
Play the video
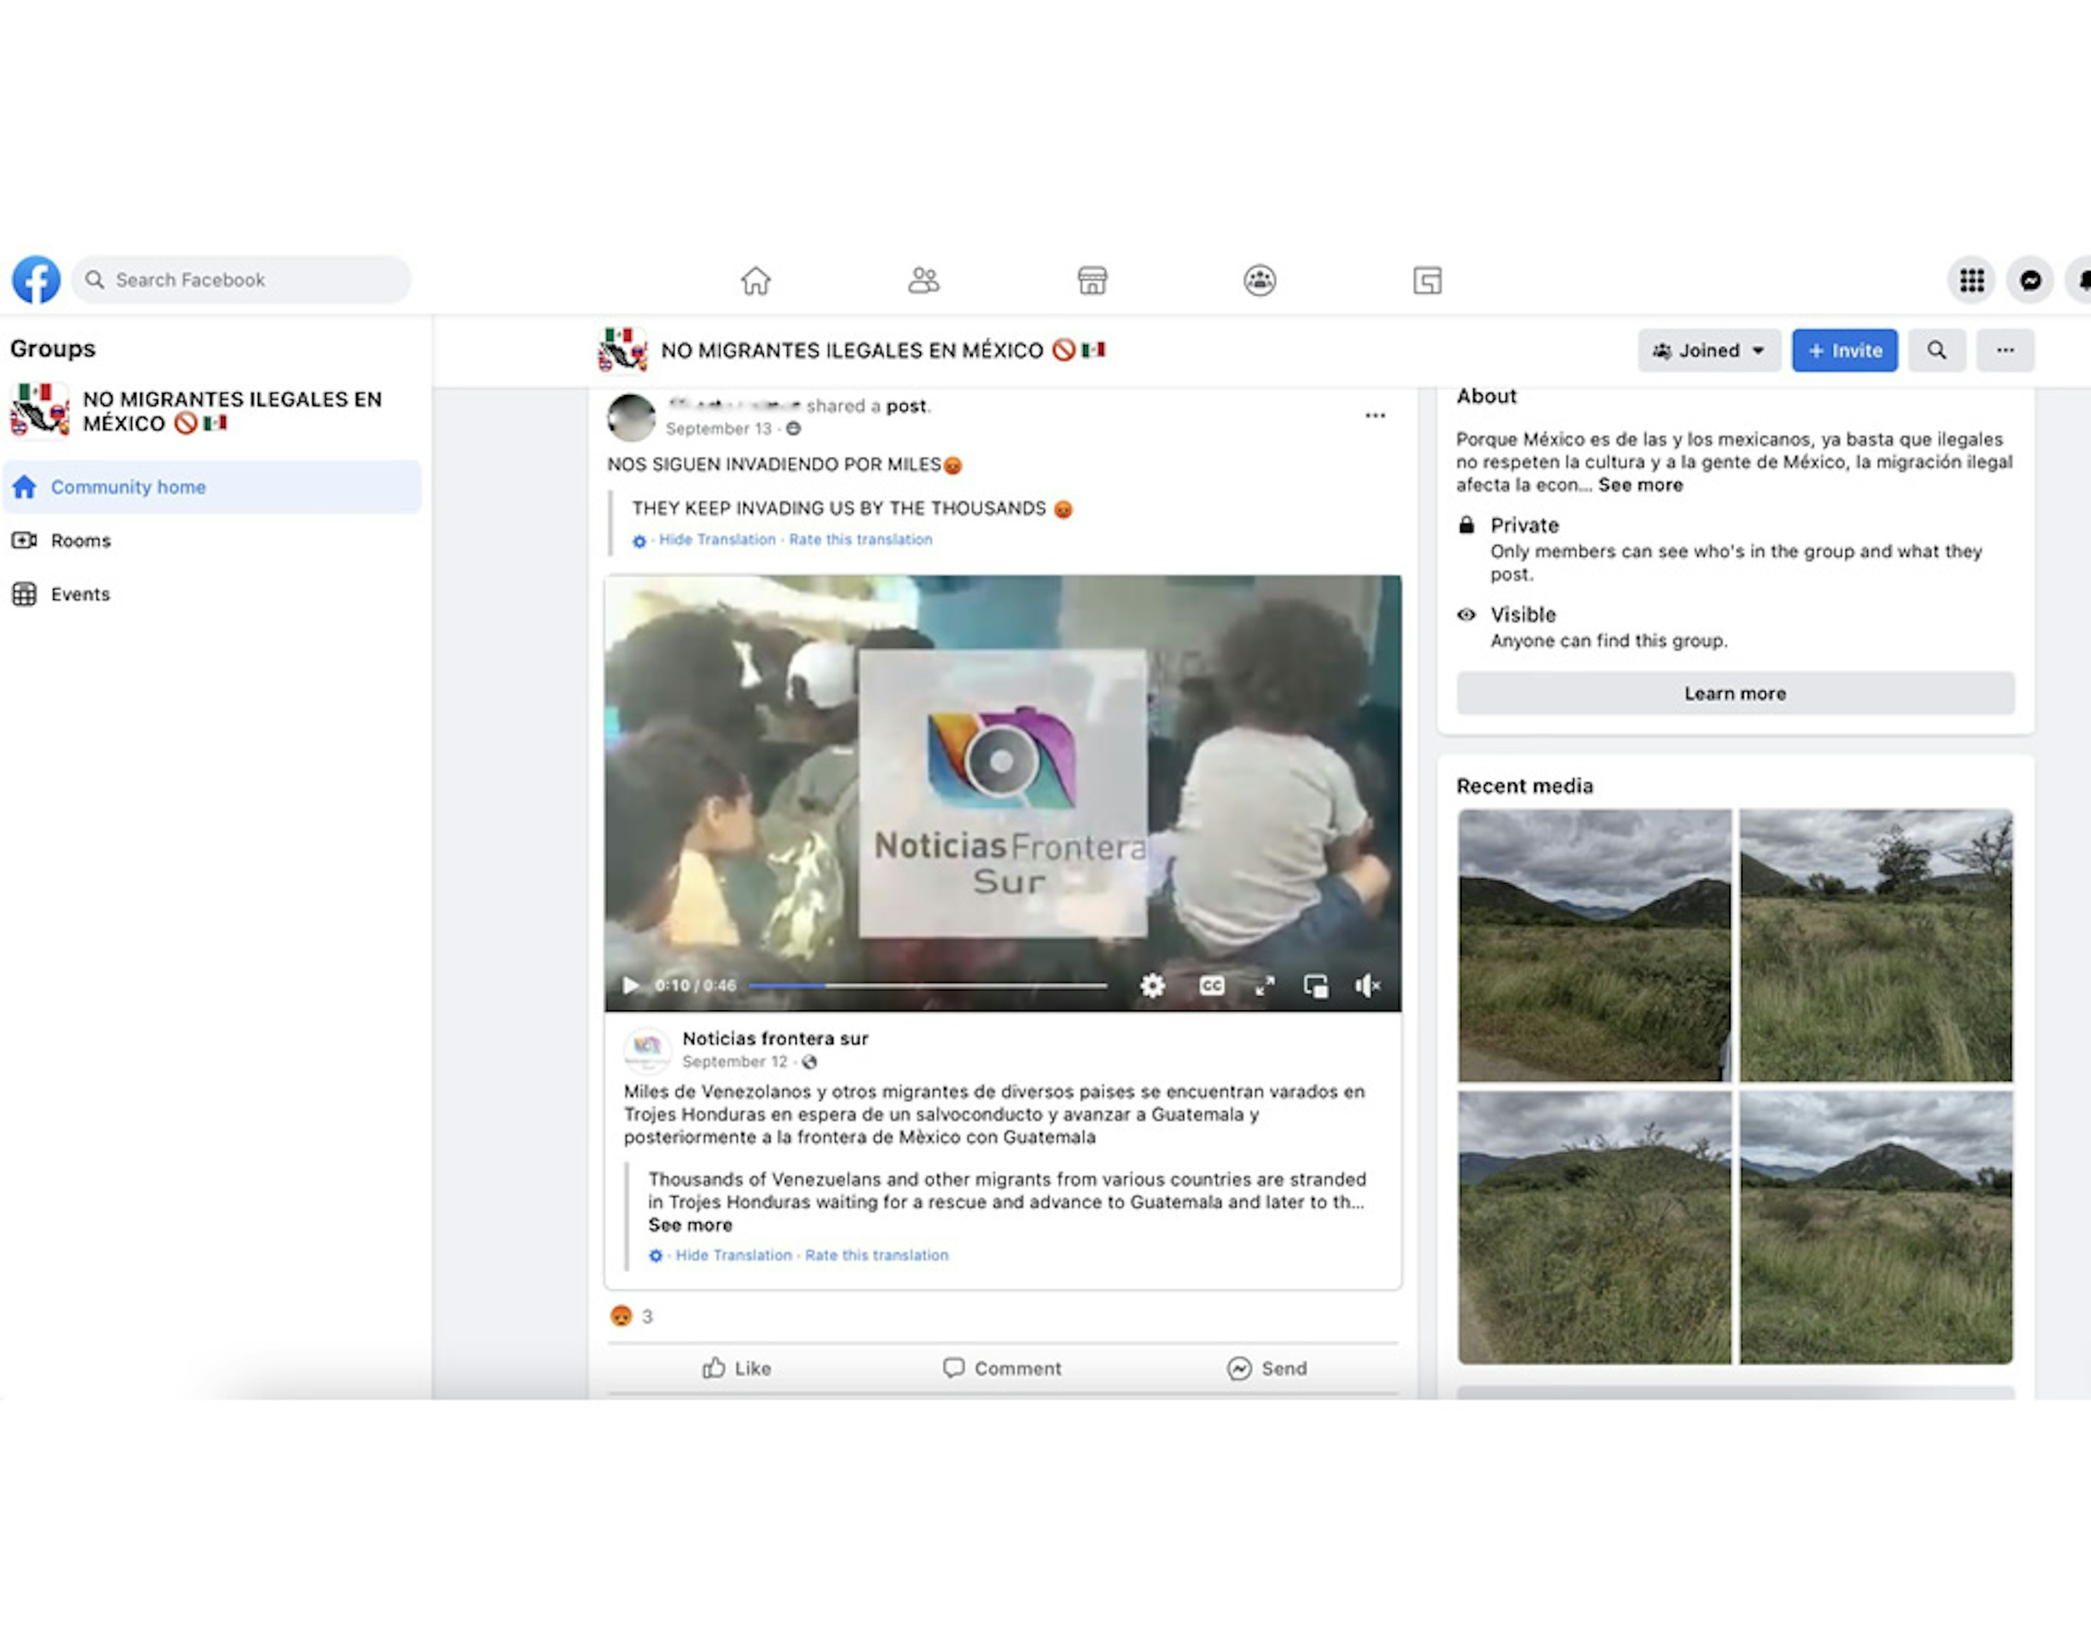(631, 985)
